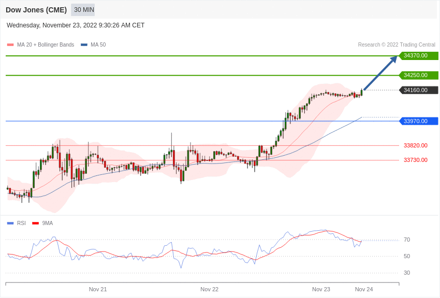Click the 34160.00 current price tag
Viewport: 440px width, 298px height.
(x=418, y=90)
